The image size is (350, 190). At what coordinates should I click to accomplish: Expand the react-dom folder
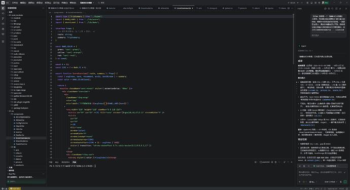pyautogui.click(x=17, y=69)
